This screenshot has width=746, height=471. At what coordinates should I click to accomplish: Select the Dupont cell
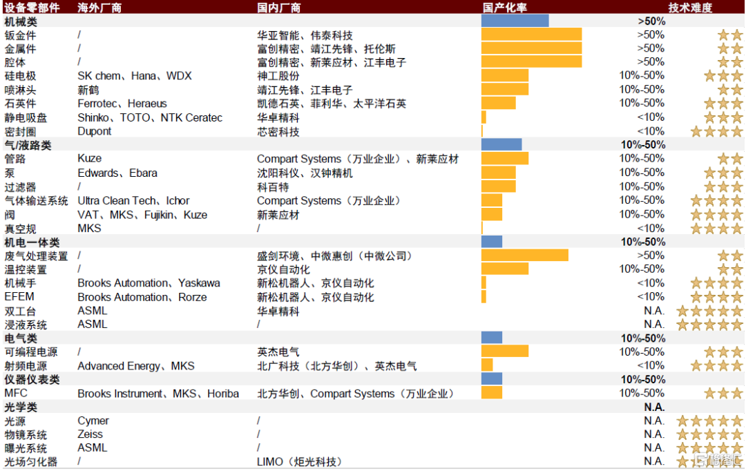(x=94, y=131)
